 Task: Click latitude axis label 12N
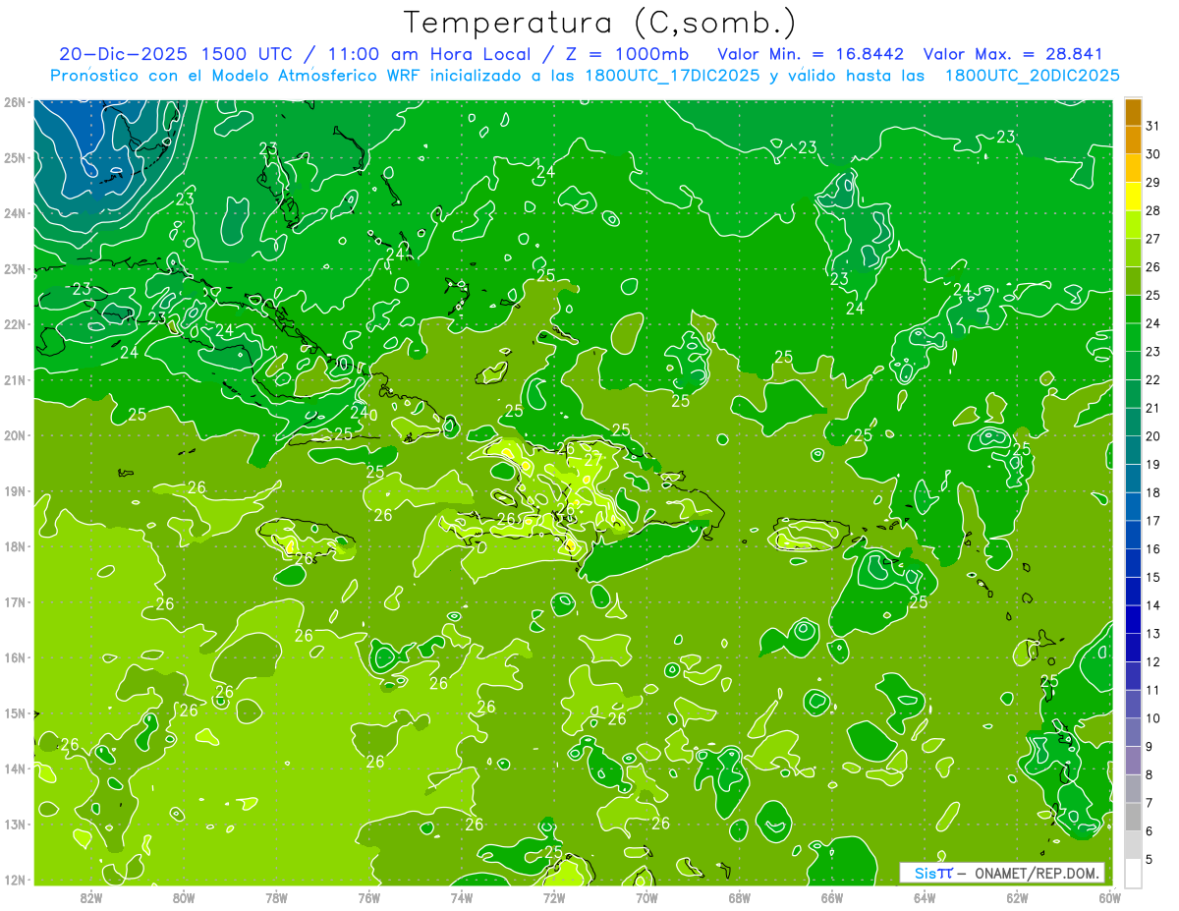tap(15, 880)
